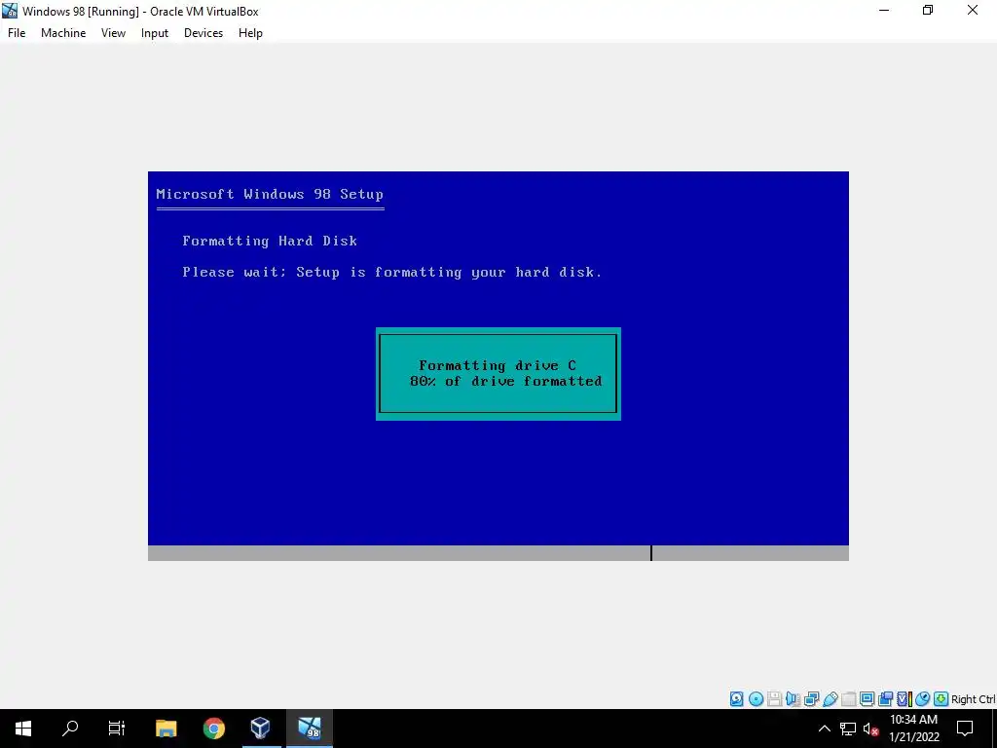The image size is (997, 748).
Task: Click the green arrow host key icon
Action: coord(942,699)
